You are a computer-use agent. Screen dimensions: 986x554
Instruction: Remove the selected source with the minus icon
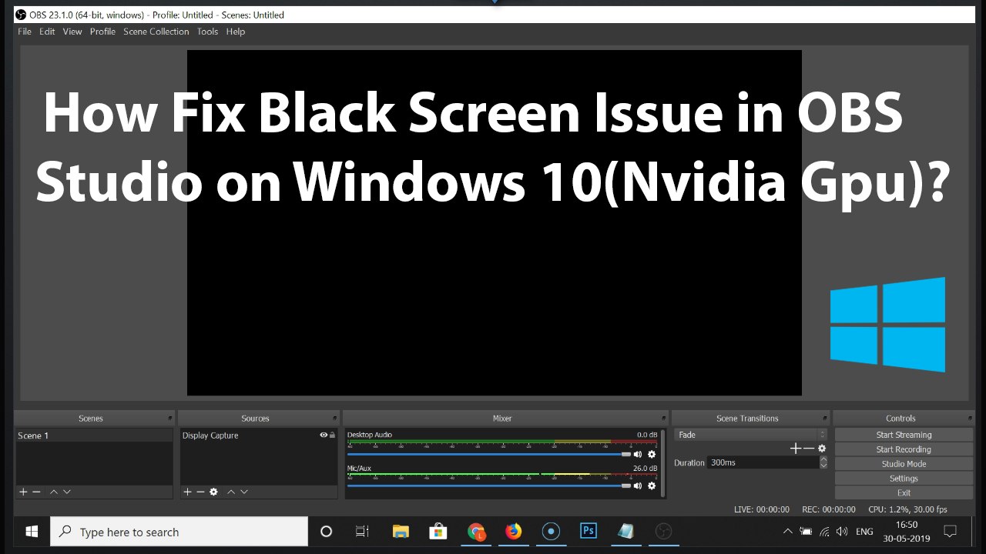200,492
